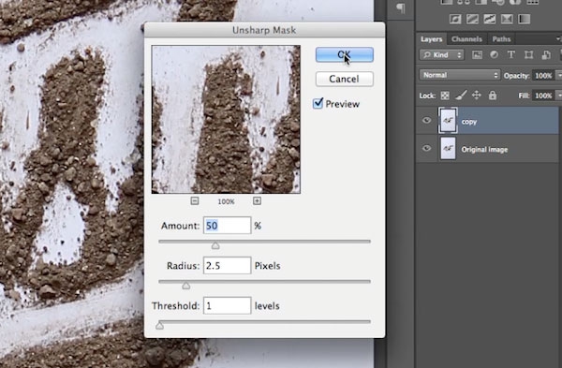
Task: Add a Gradient Map adjustment
Action: click(524, 19)
